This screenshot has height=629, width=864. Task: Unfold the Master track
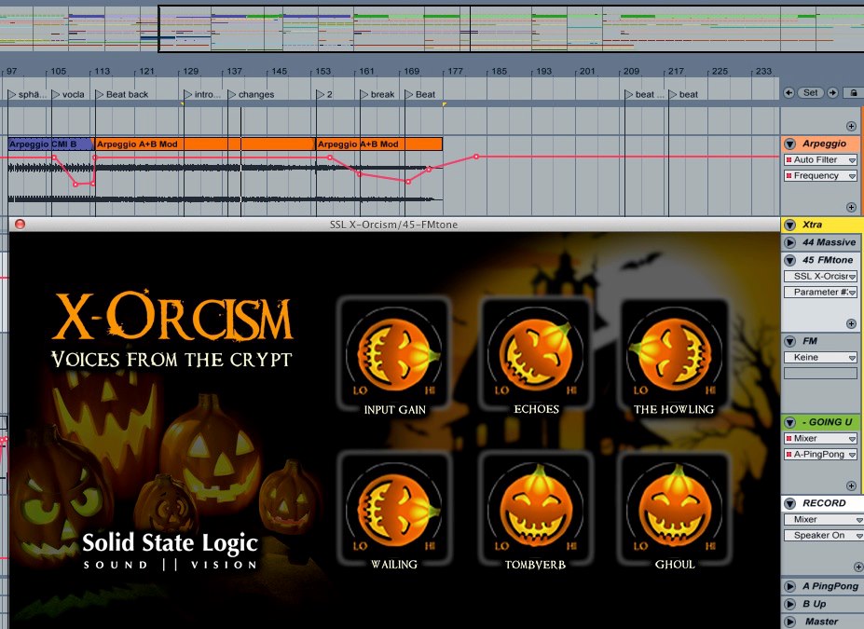pos(790,622)
